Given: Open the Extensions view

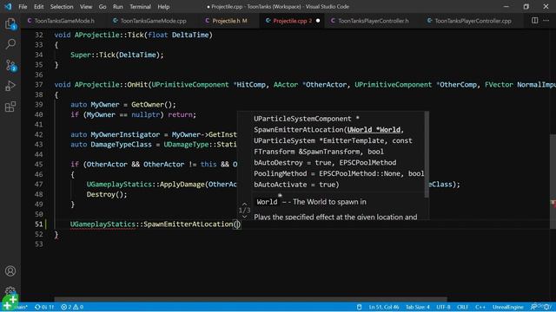Looking at the screenshot, I should click(10, 107).
